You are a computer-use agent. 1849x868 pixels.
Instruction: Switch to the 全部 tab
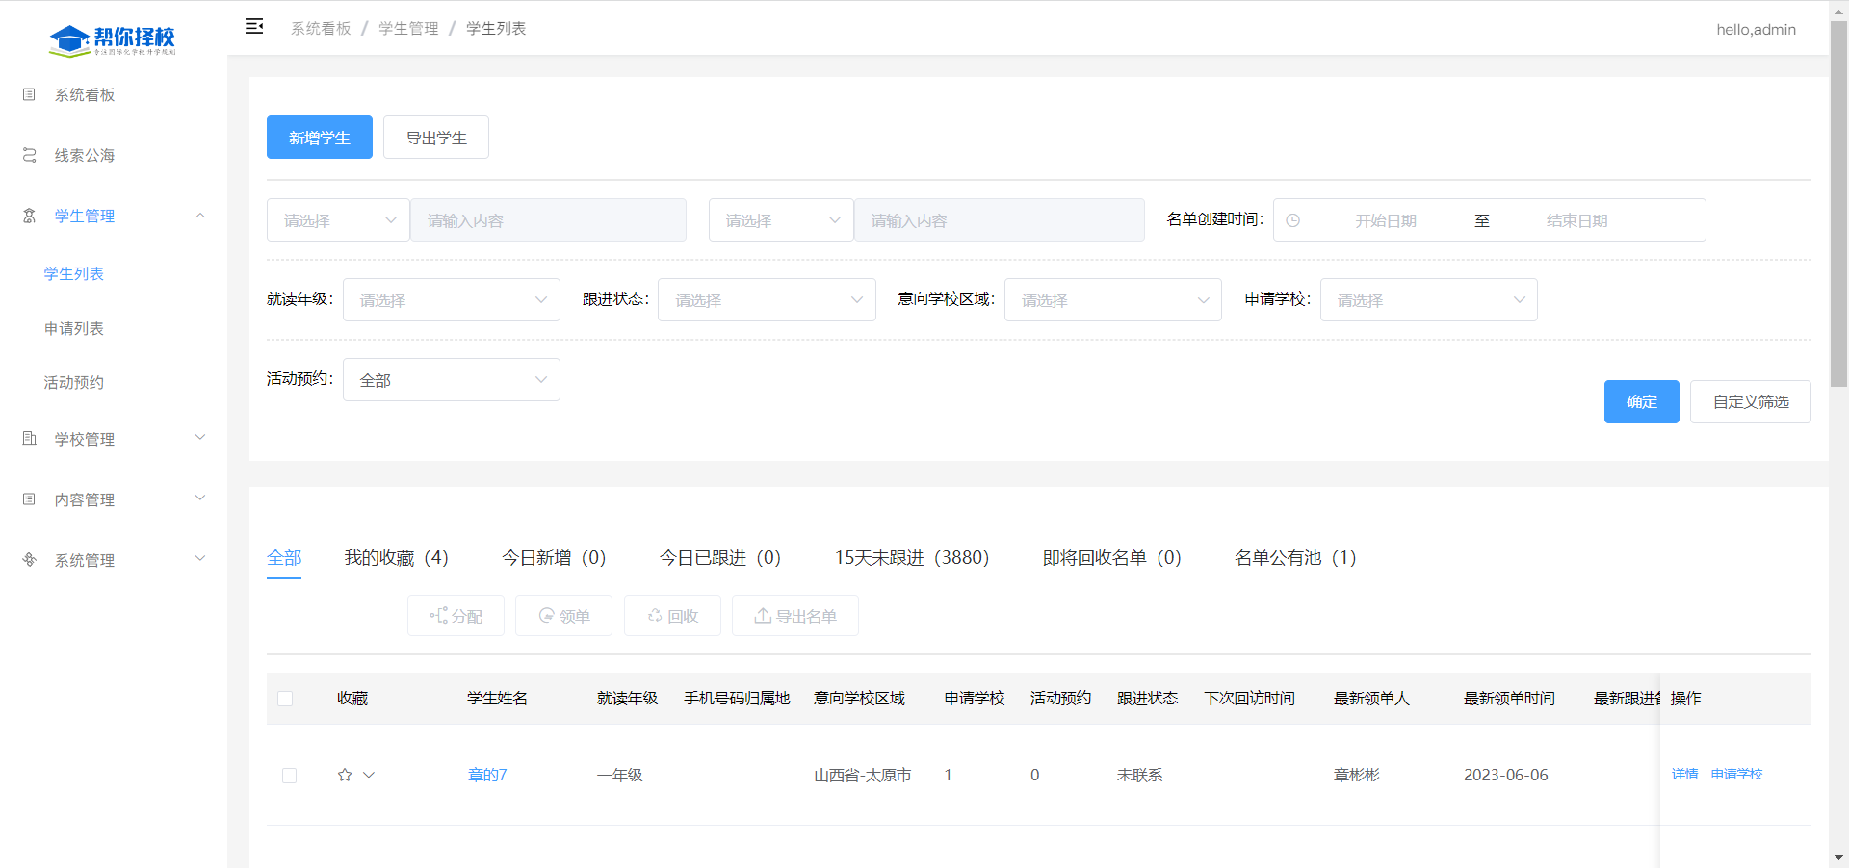click(284, 558)
